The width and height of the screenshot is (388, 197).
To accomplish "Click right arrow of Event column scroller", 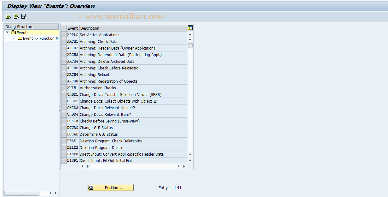I will click(88, 166).
